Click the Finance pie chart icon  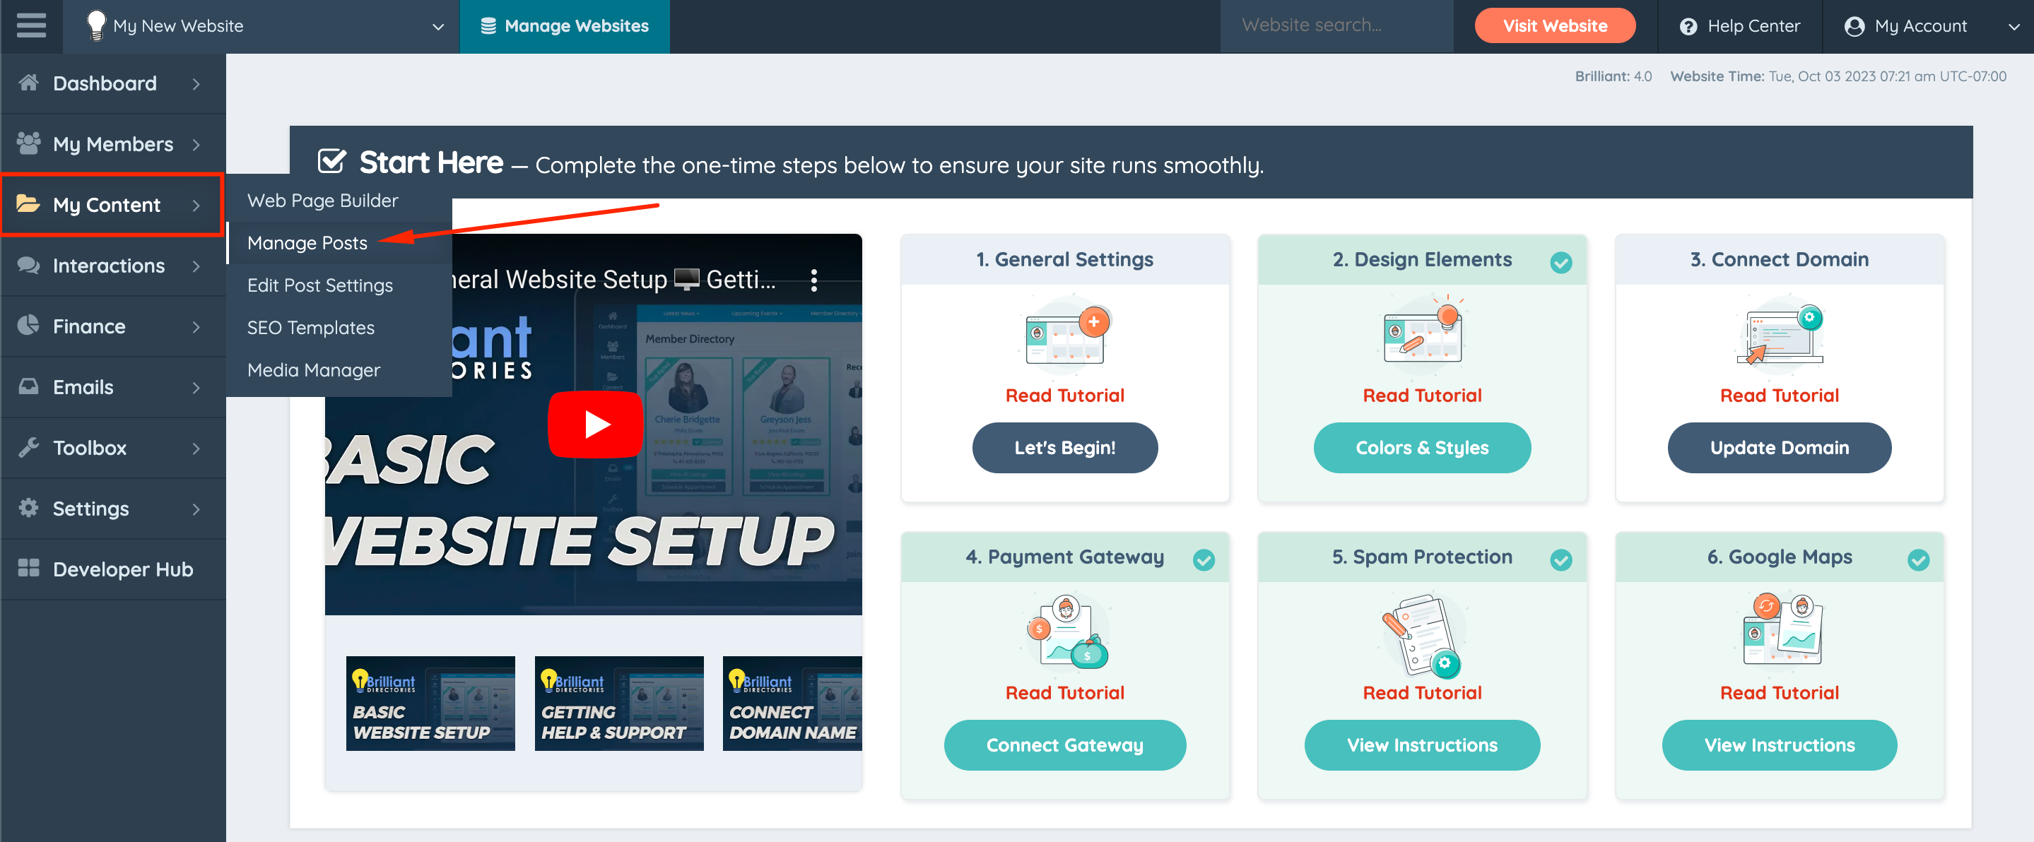coord(28,326)
